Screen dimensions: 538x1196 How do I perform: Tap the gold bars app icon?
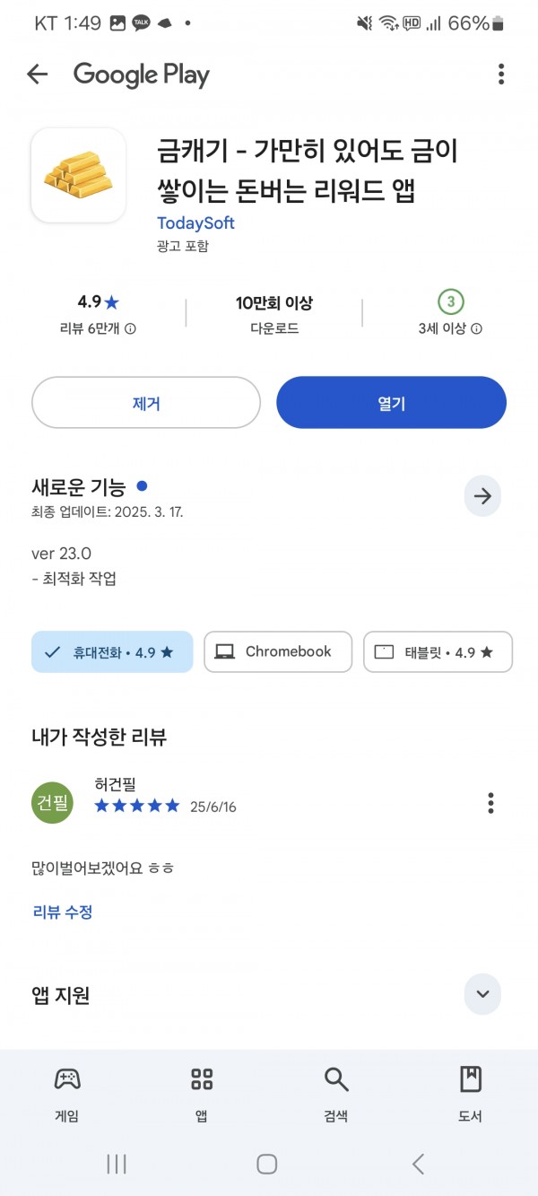pyautogui.click(x=78, y=175)
